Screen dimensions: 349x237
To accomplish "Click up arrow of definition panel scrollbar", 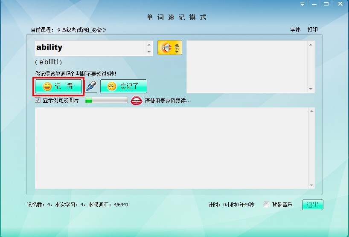I will (311, 45).
